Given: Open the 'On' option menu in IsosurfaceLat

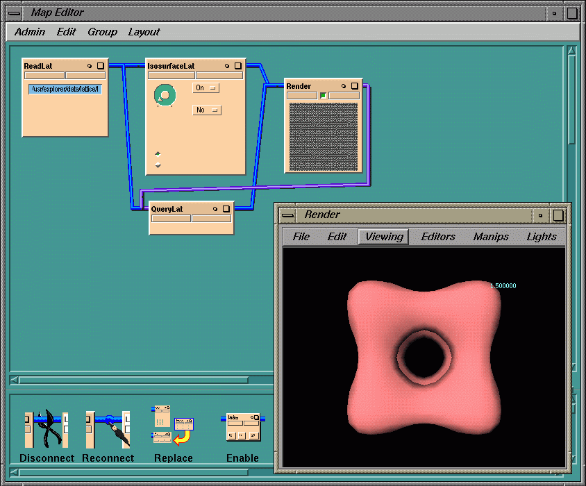Looking at the screenshot, I should (x=206, y=88).
